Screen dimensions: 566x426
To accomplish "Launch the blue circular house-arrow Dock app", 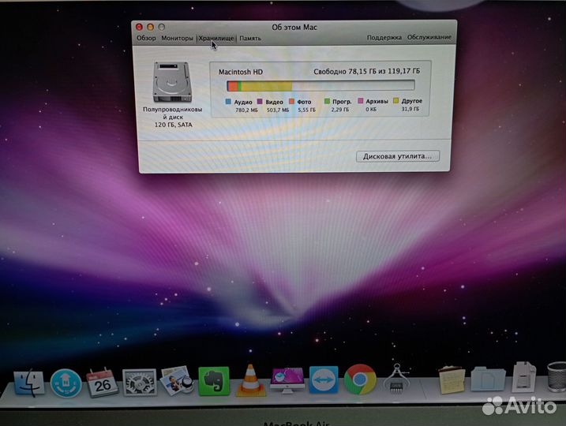I will click(66, 383).
